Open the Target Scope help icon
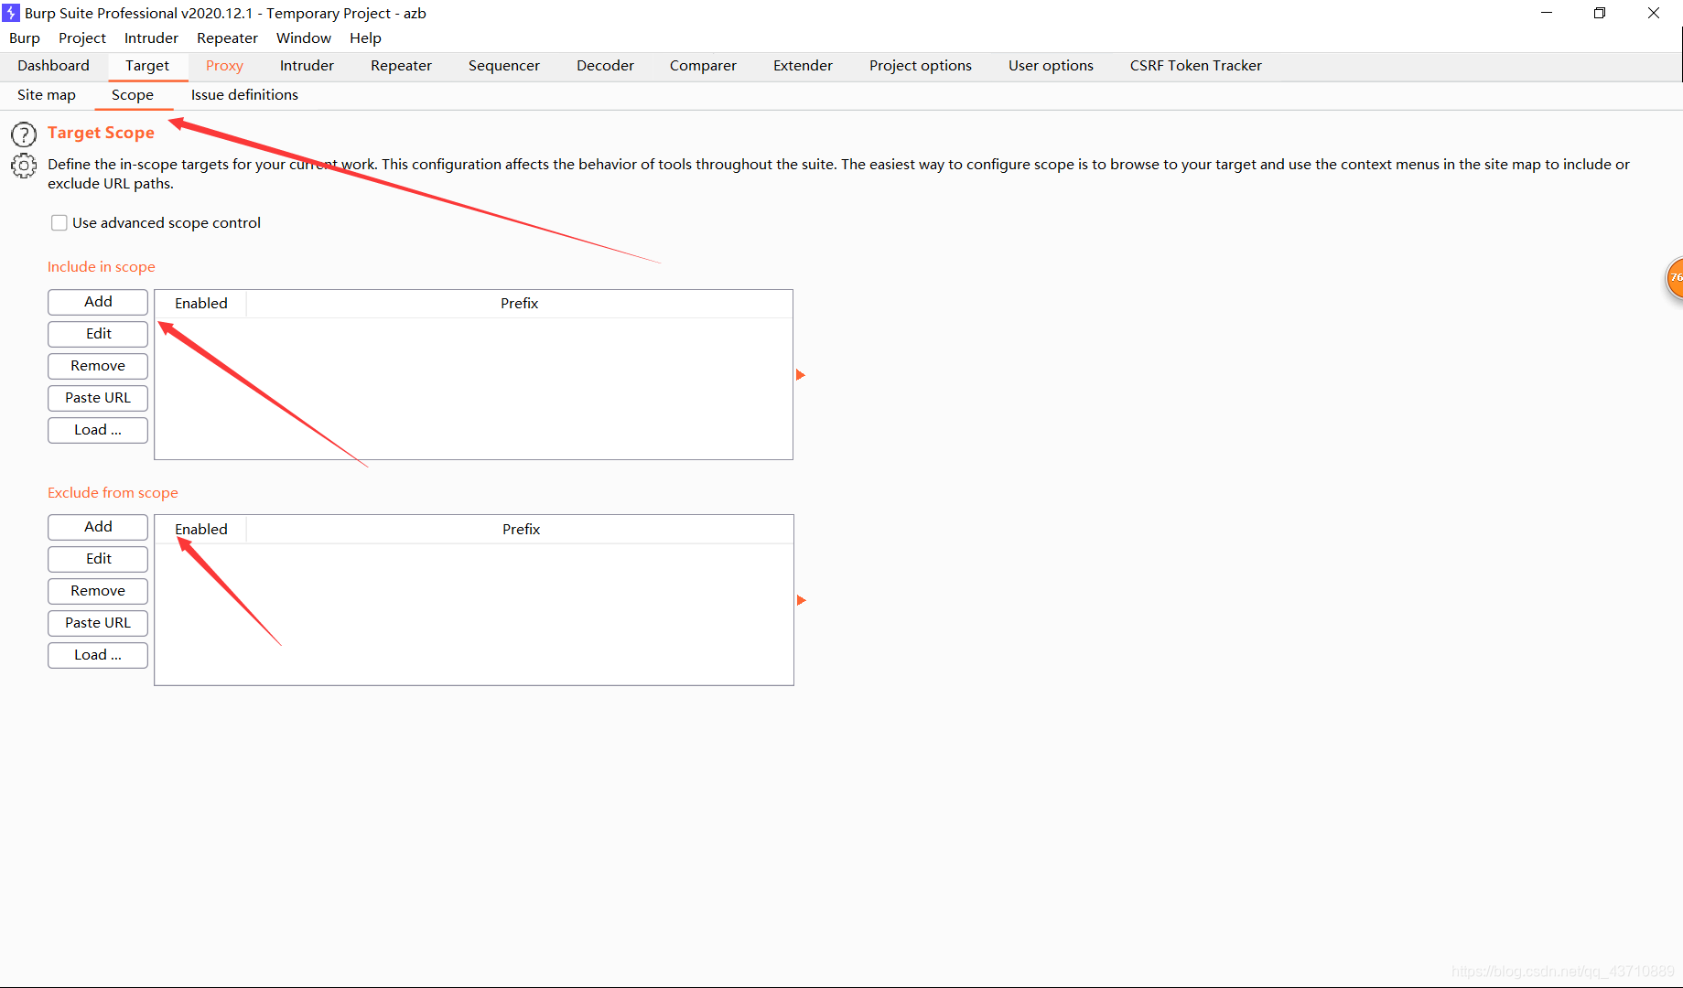 (24, 134)
